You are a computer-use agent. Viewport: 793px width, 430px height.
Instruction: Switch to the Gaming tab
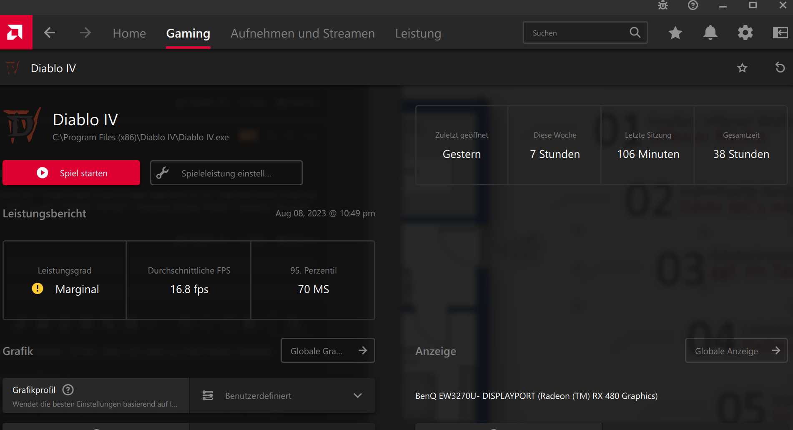pos(188,33)
